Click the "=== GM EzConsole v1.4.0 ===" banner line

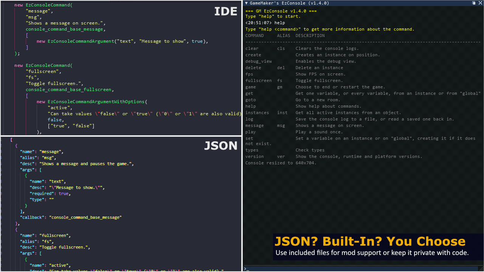pyautogui.click(x=281, y=11)
